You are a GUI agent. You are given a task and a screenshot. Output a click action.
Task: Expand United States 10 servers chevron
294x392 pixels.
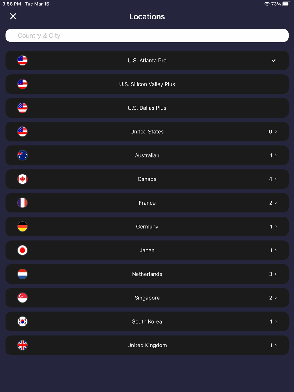275,132
